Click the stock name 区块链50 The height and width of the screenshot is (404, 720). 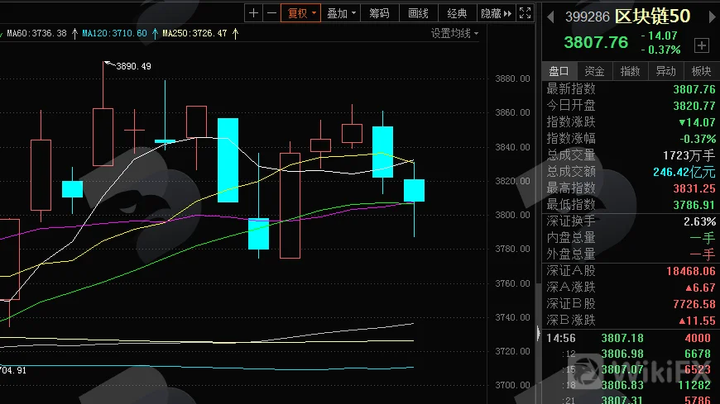652,17
